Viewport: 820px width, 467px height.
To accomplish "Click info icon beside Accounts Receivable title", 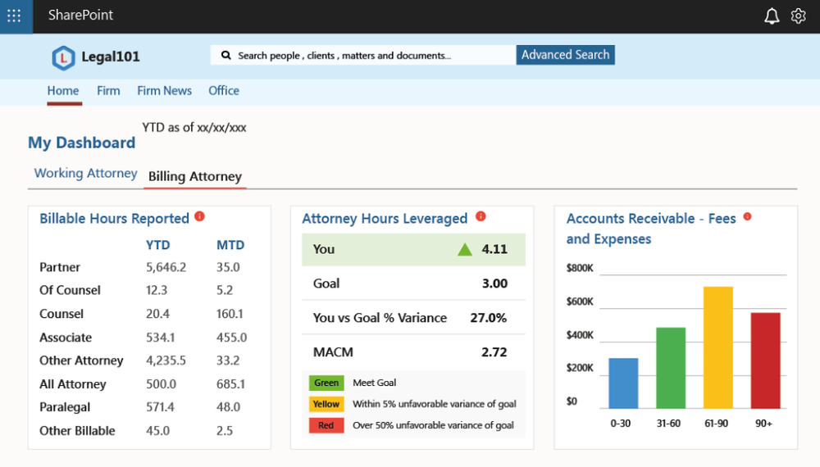I will [747, 217].
